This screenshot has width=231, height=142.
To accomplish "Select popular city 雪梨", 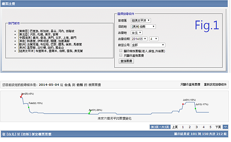I will point(69,51).
